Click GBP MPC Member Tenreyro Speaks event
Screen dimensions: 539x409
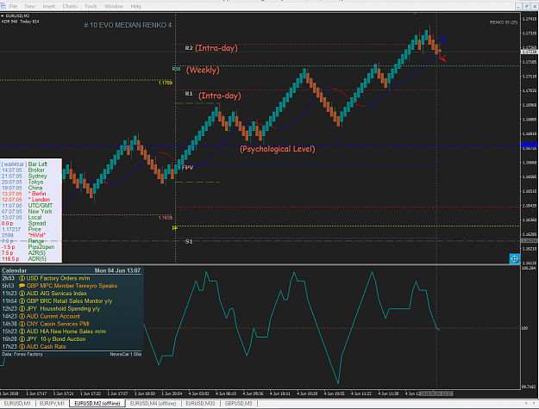72,286
